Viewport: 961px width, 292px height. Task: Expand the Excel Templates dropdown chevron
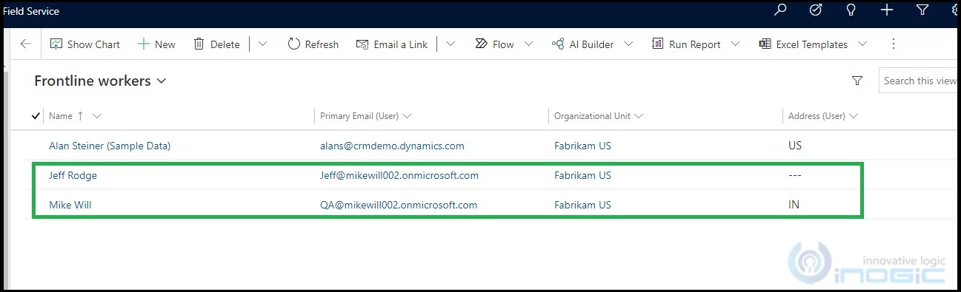[x=862, y=44]
